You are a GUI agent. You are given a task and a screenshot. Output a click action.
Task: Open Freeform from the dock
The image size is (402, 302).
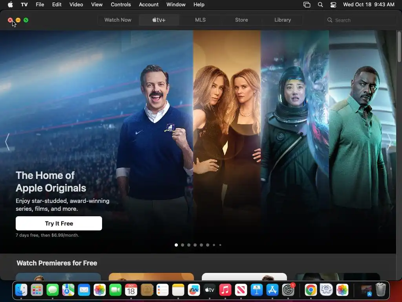click(194, 290)
